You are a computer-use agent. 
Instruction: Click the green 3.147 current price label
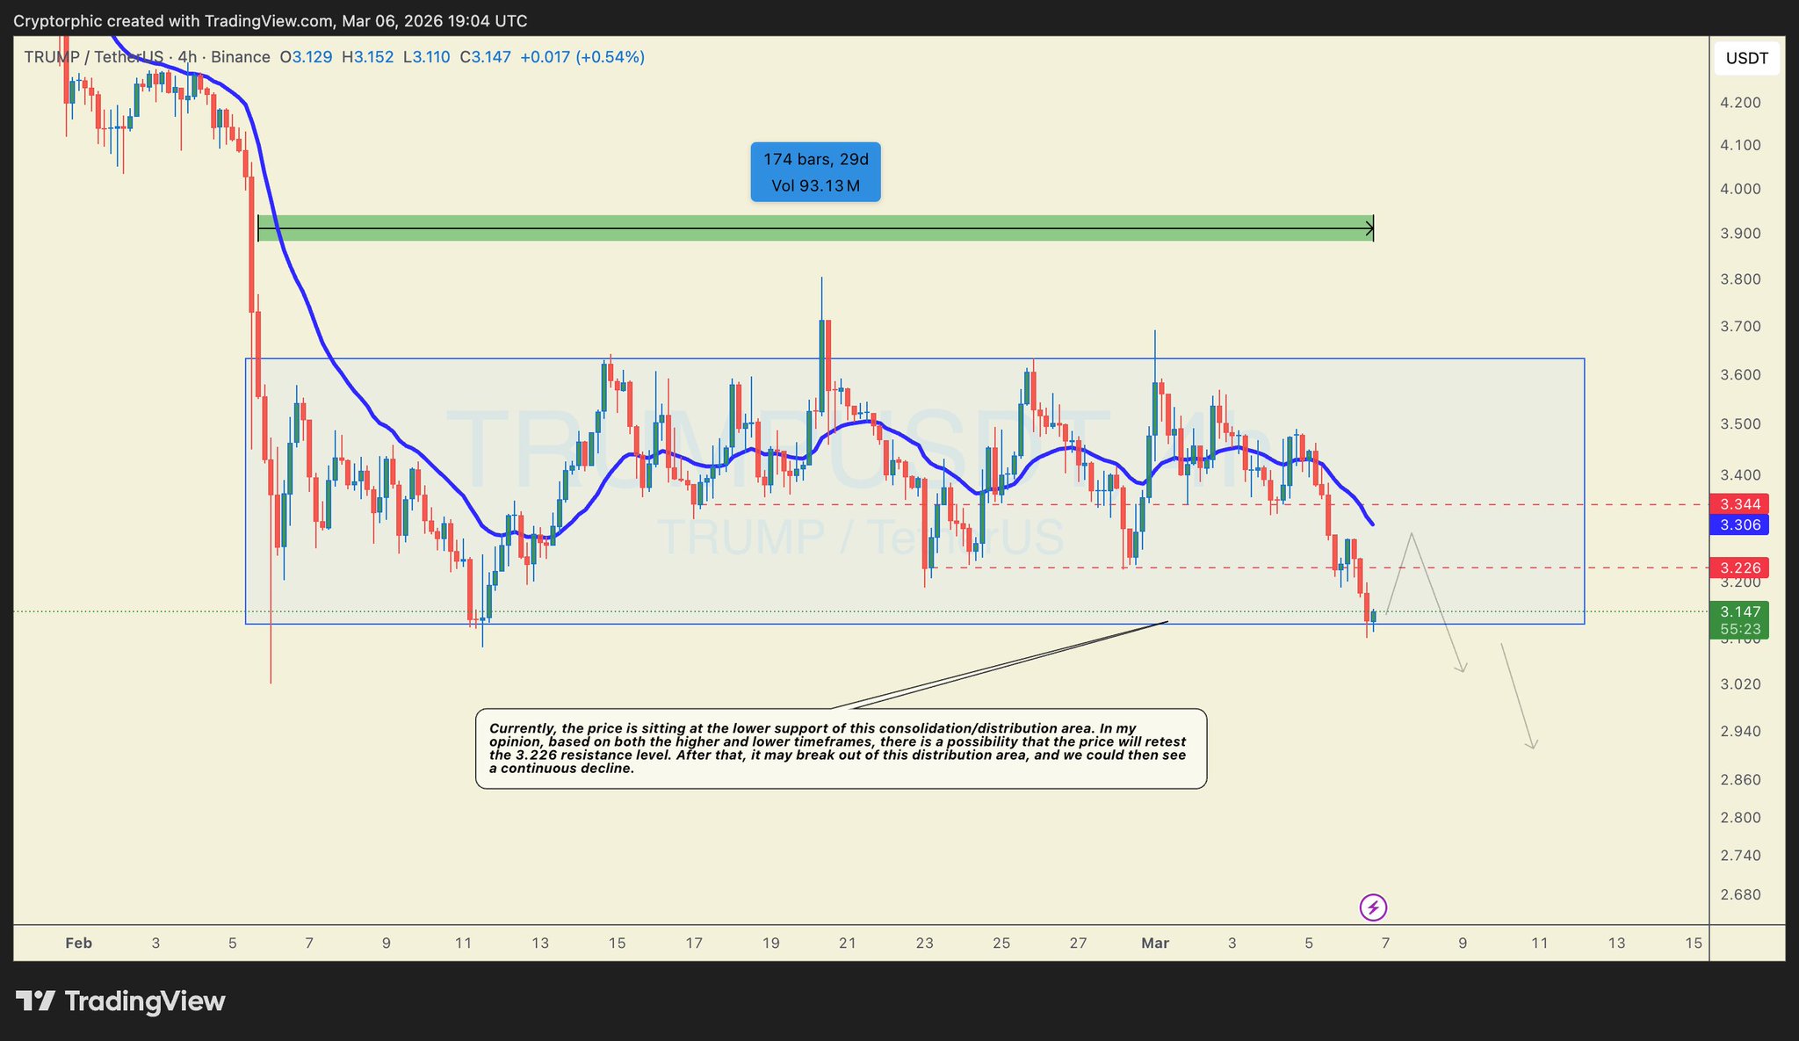coord(1739,612)
